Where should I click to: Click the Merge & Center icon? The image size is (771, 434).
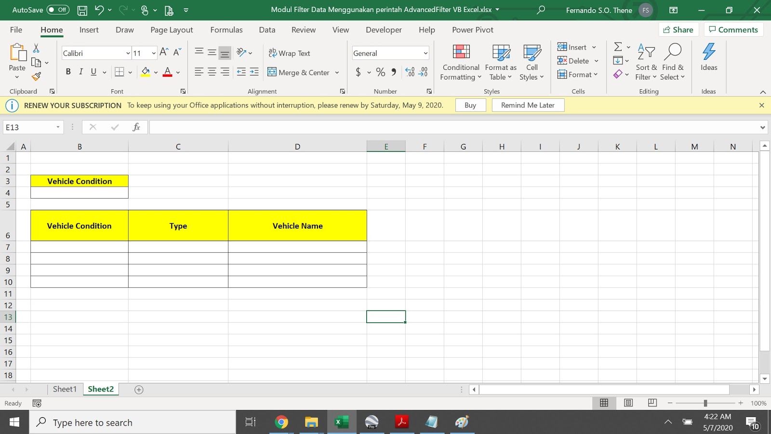click(x=271, y=72)
